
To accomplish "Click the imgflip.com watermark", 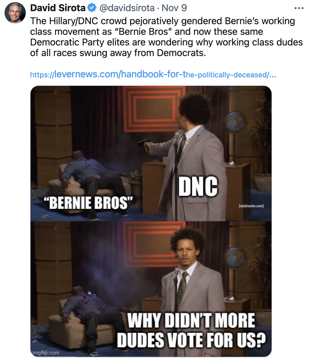I will pos(46,353).
